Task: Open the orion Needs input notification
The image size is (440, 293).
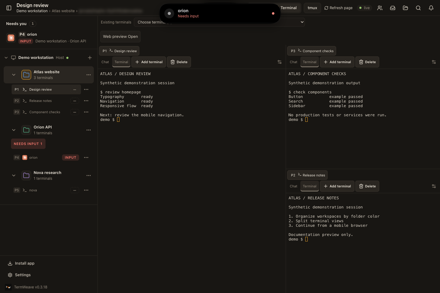Action: click(x=220, y=13)
